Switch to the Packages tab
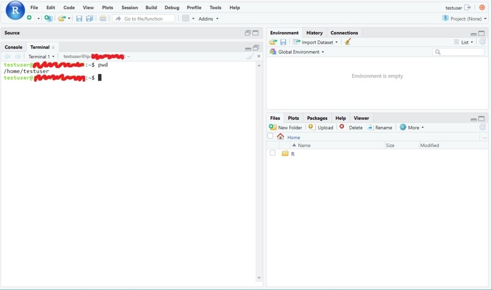492x290 pixels. [317, 118]
